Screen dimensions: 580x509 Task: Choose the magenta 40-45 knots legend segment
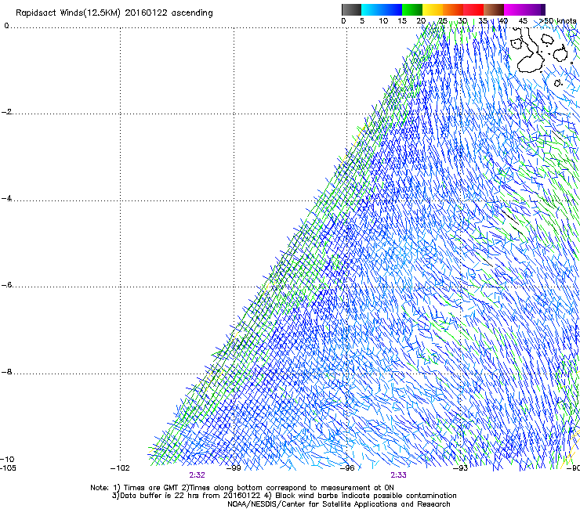[514, 9]
